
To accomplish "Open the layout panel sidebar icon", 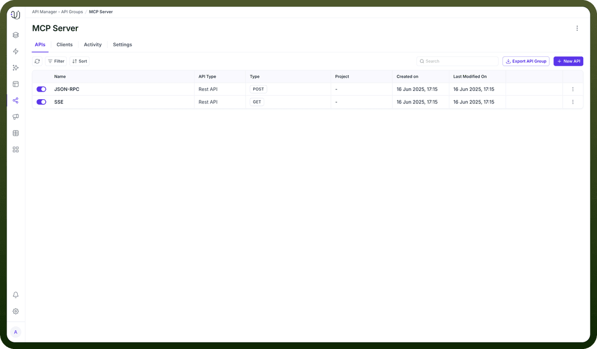I will (x=15, y=84).
